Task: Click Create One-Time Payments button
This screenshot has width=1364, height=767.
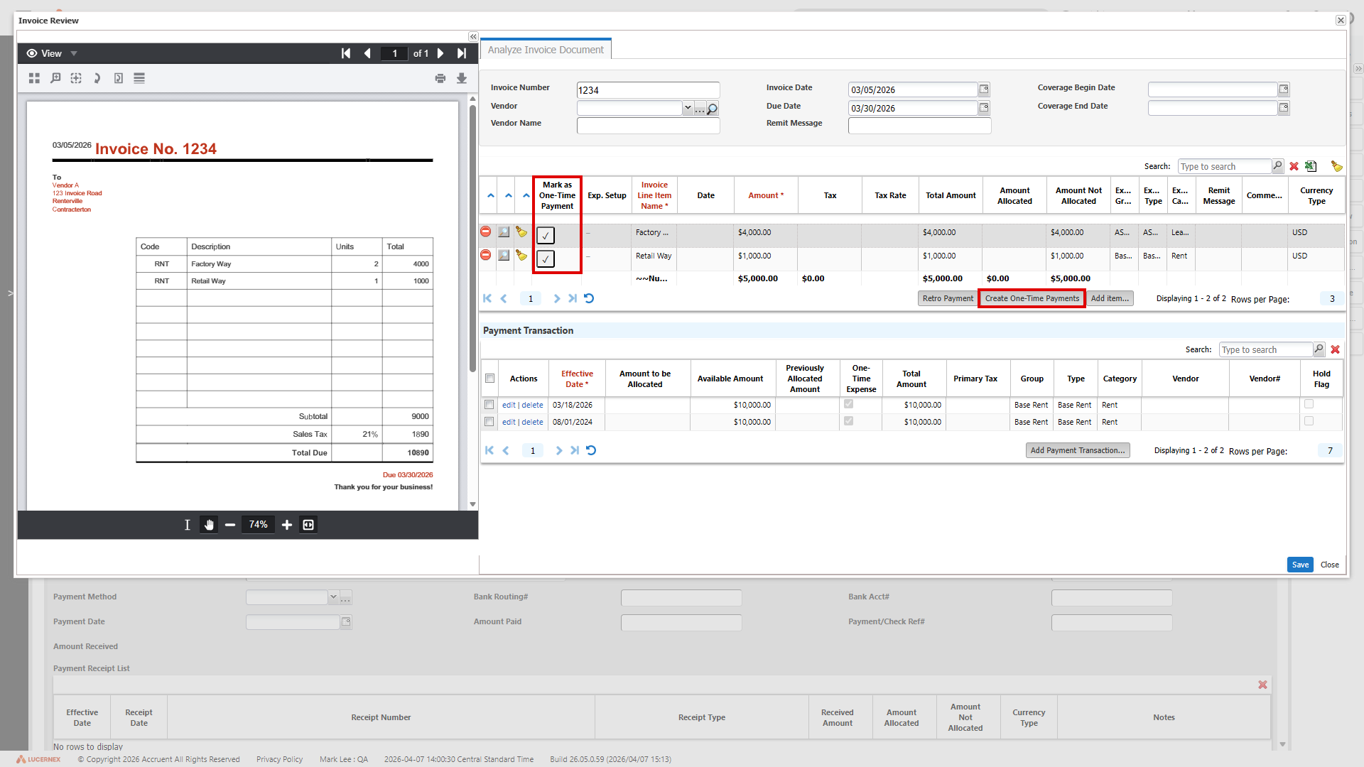Action: (1032, 298)
